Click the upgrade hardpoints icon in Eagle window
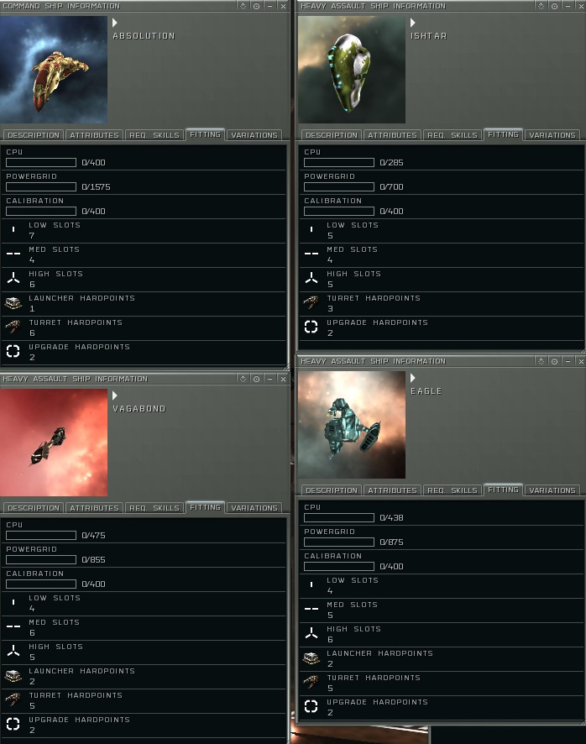This screenshot has height=744, width=586. 311,706
